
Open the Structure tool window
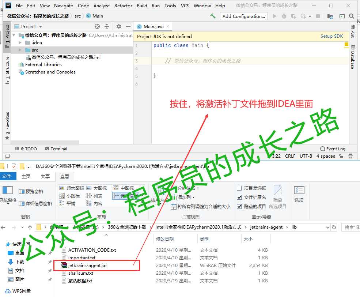[x=7, y=70]
